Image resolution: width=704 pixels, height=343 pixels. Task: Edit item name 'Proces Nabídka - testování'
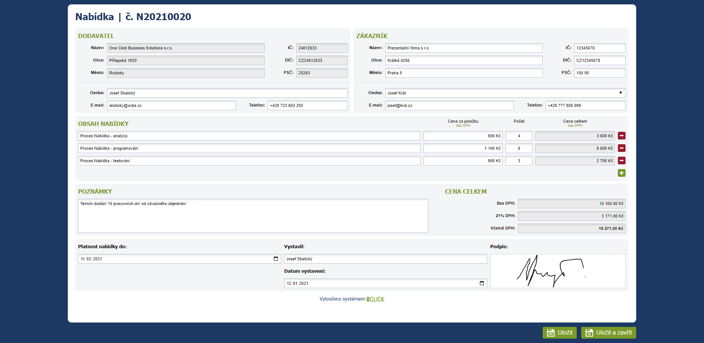pos(249,161)
